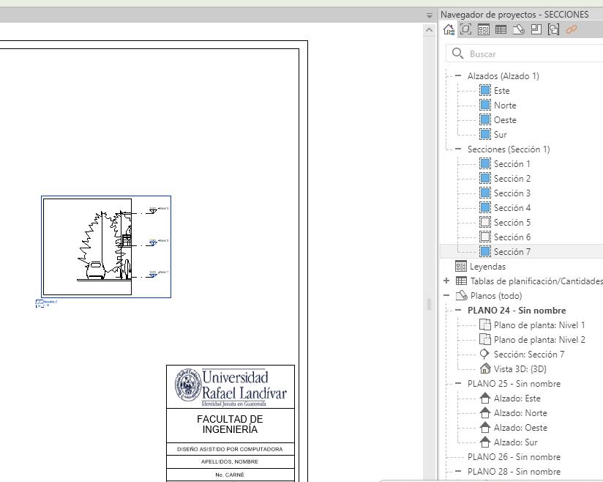Click the Sección 2 view icon
This screenshot has height=482, width=603.
tap(485, 178)
